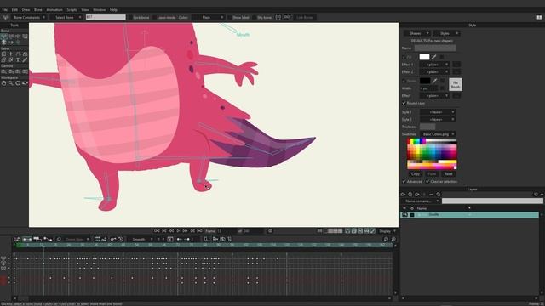Image resolution: width=545 pixels, height=306 pixels.
Task: Open the Animation menu
Action: tap(54, 10)
